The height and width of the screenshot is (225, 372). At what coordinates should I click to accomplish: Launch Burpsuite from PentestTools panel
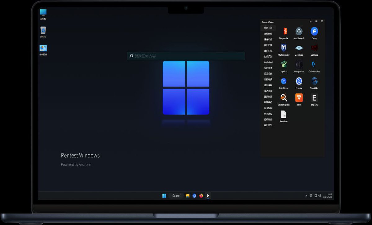pos(284,33)
